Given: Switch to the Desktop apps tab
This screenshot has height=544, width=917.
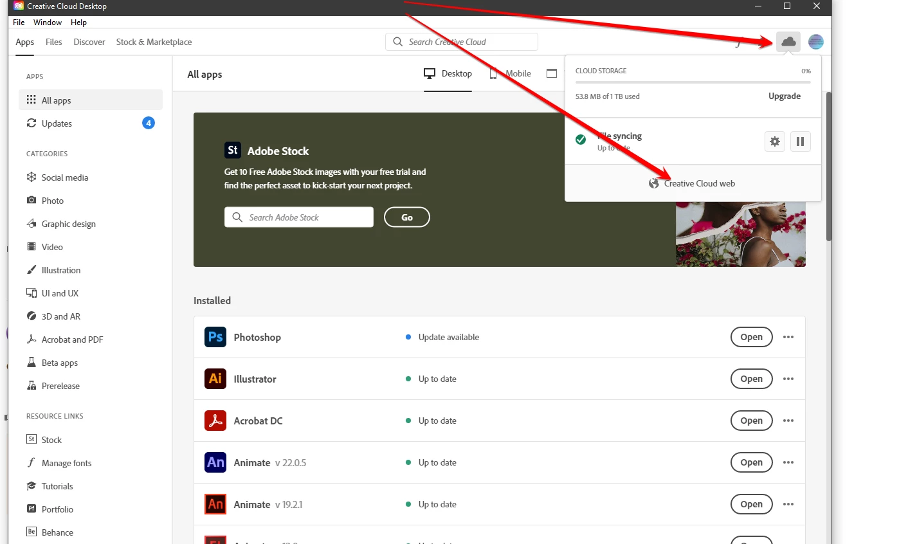Looking at the screenshot, I should (x=448, y=73).
